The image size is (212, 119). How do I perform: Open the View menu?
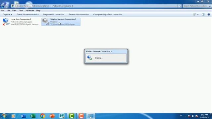[x=14, y=11]
